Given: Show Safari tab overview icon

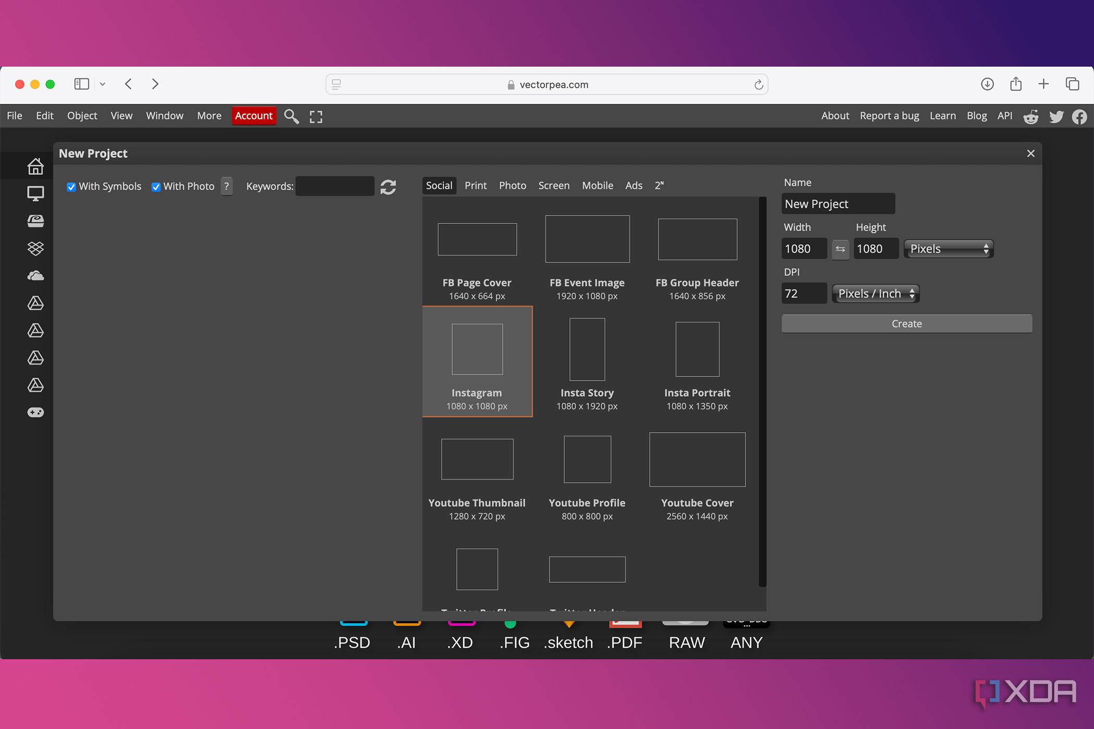Looking at the screenshot, I should 1072,84.
